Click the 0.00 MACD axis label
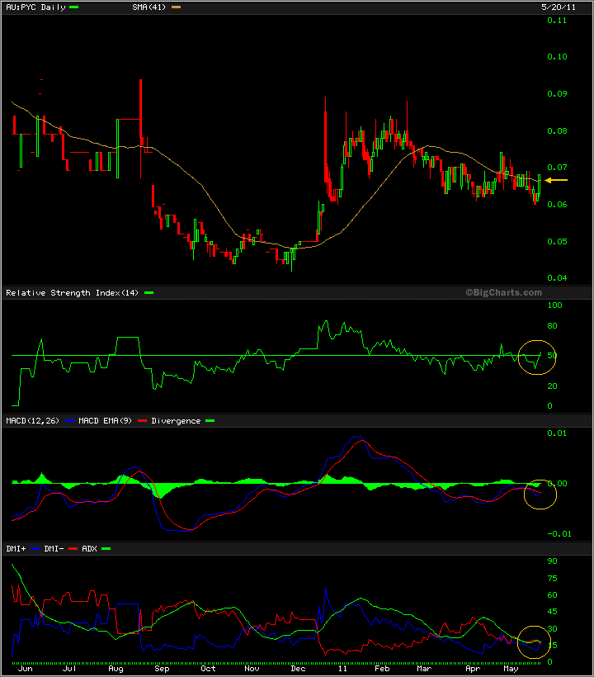This screenshot has height=677, width=594. coord(558,484)
